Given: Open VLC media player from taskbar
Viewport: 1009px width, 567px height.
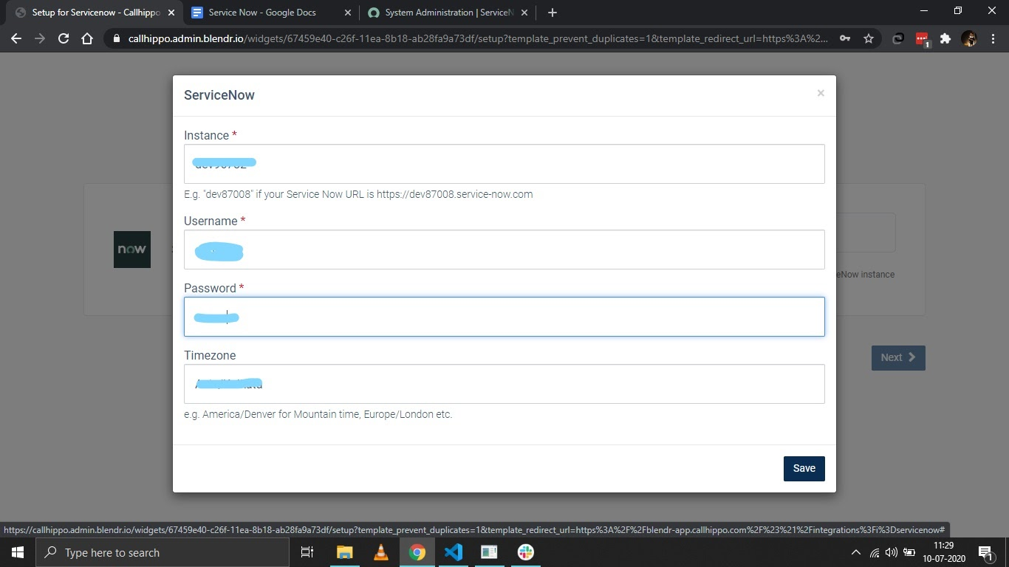Looking at the screenshot, I should [x=381, y=552].
